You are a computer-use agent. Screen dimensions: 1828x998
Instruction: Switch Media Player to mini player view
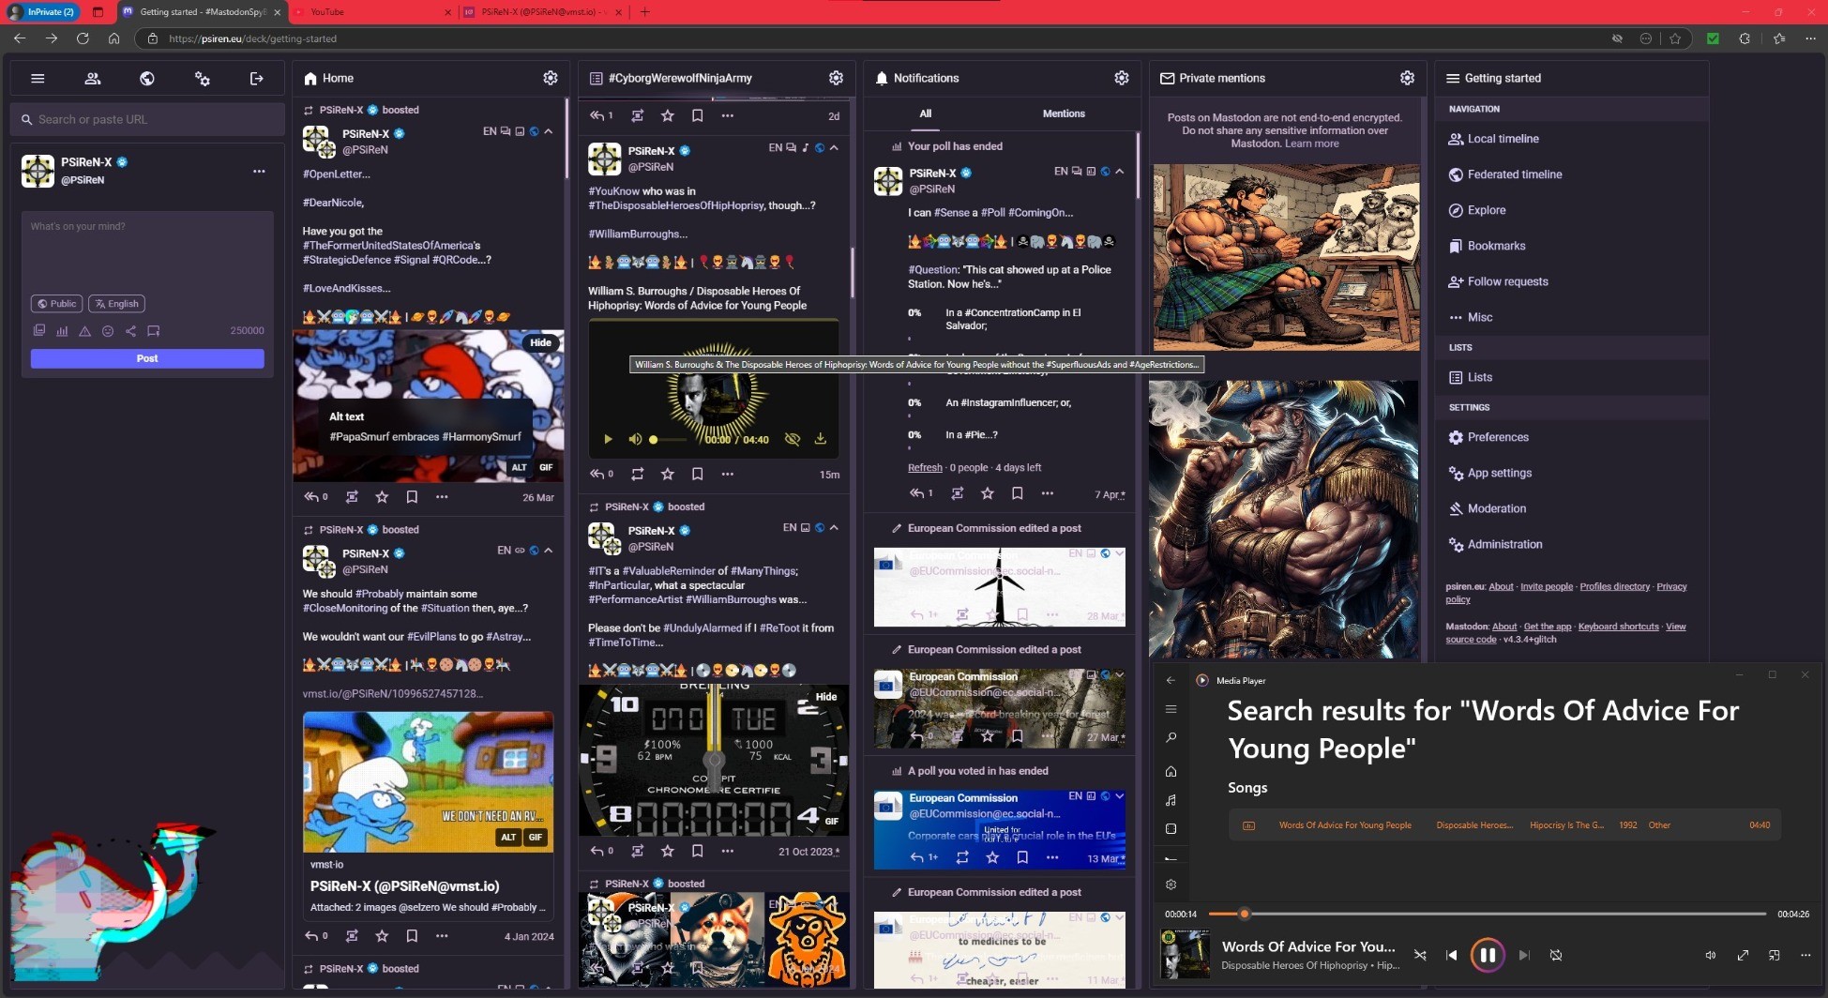1774,955
